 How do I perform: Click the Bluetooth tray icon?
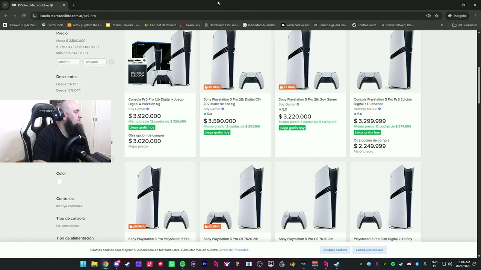(x=417, y=264)
